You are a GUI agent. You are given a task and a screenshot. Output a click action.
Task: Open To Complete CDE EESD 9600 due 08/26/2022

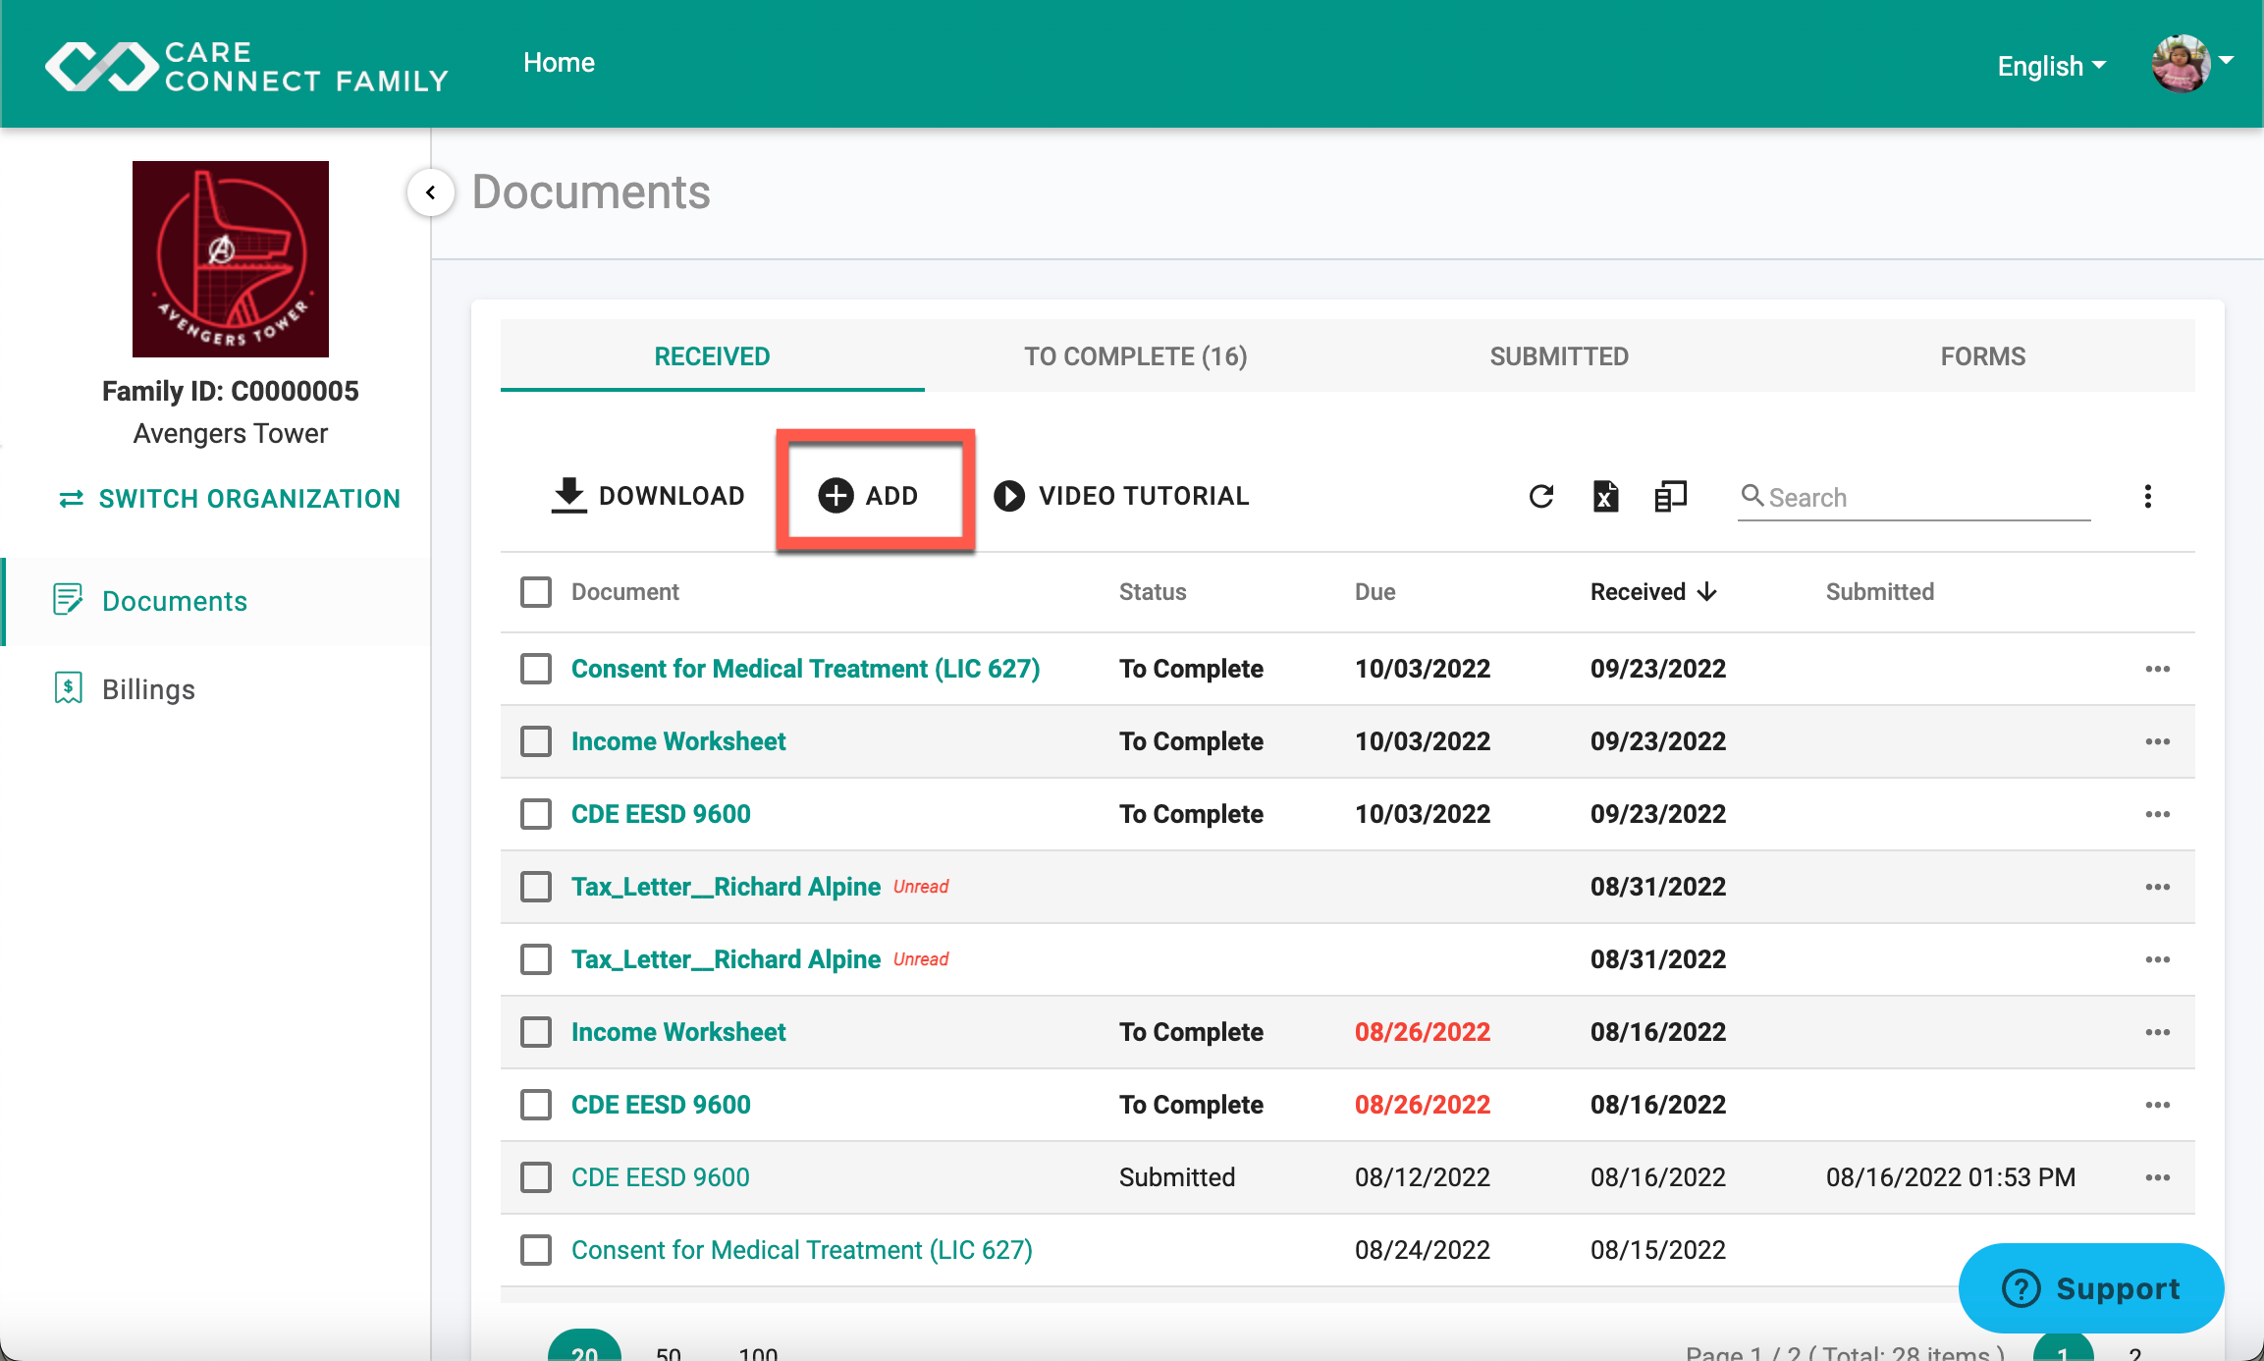(x=661, y=1105)
